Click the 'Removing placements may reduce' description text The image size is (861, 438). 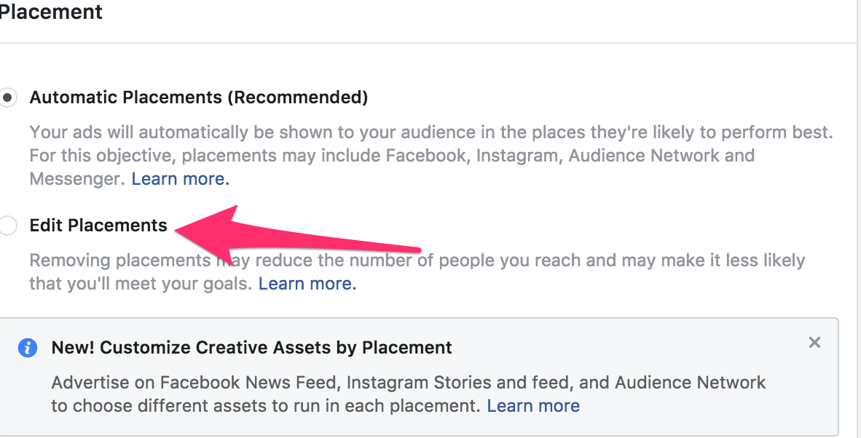pyautogui.click(x=417, y=272)
